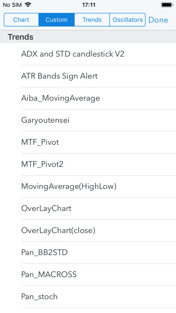The height and width of the screenshot is (313, 176).
Task: Select MovingAverage(HighLow) indicator
Action: click(x=88, y=187)
